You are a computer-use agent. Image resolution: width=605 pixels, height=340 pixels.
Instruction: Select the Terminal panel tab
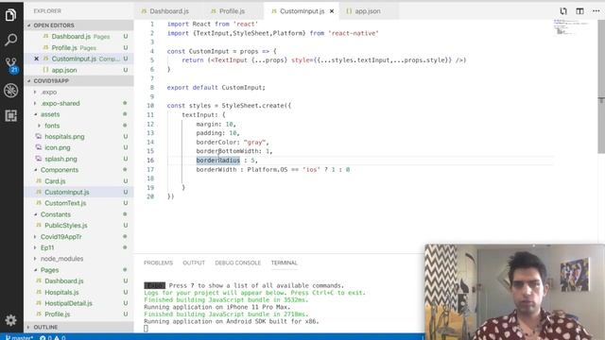tap(284, 263)
